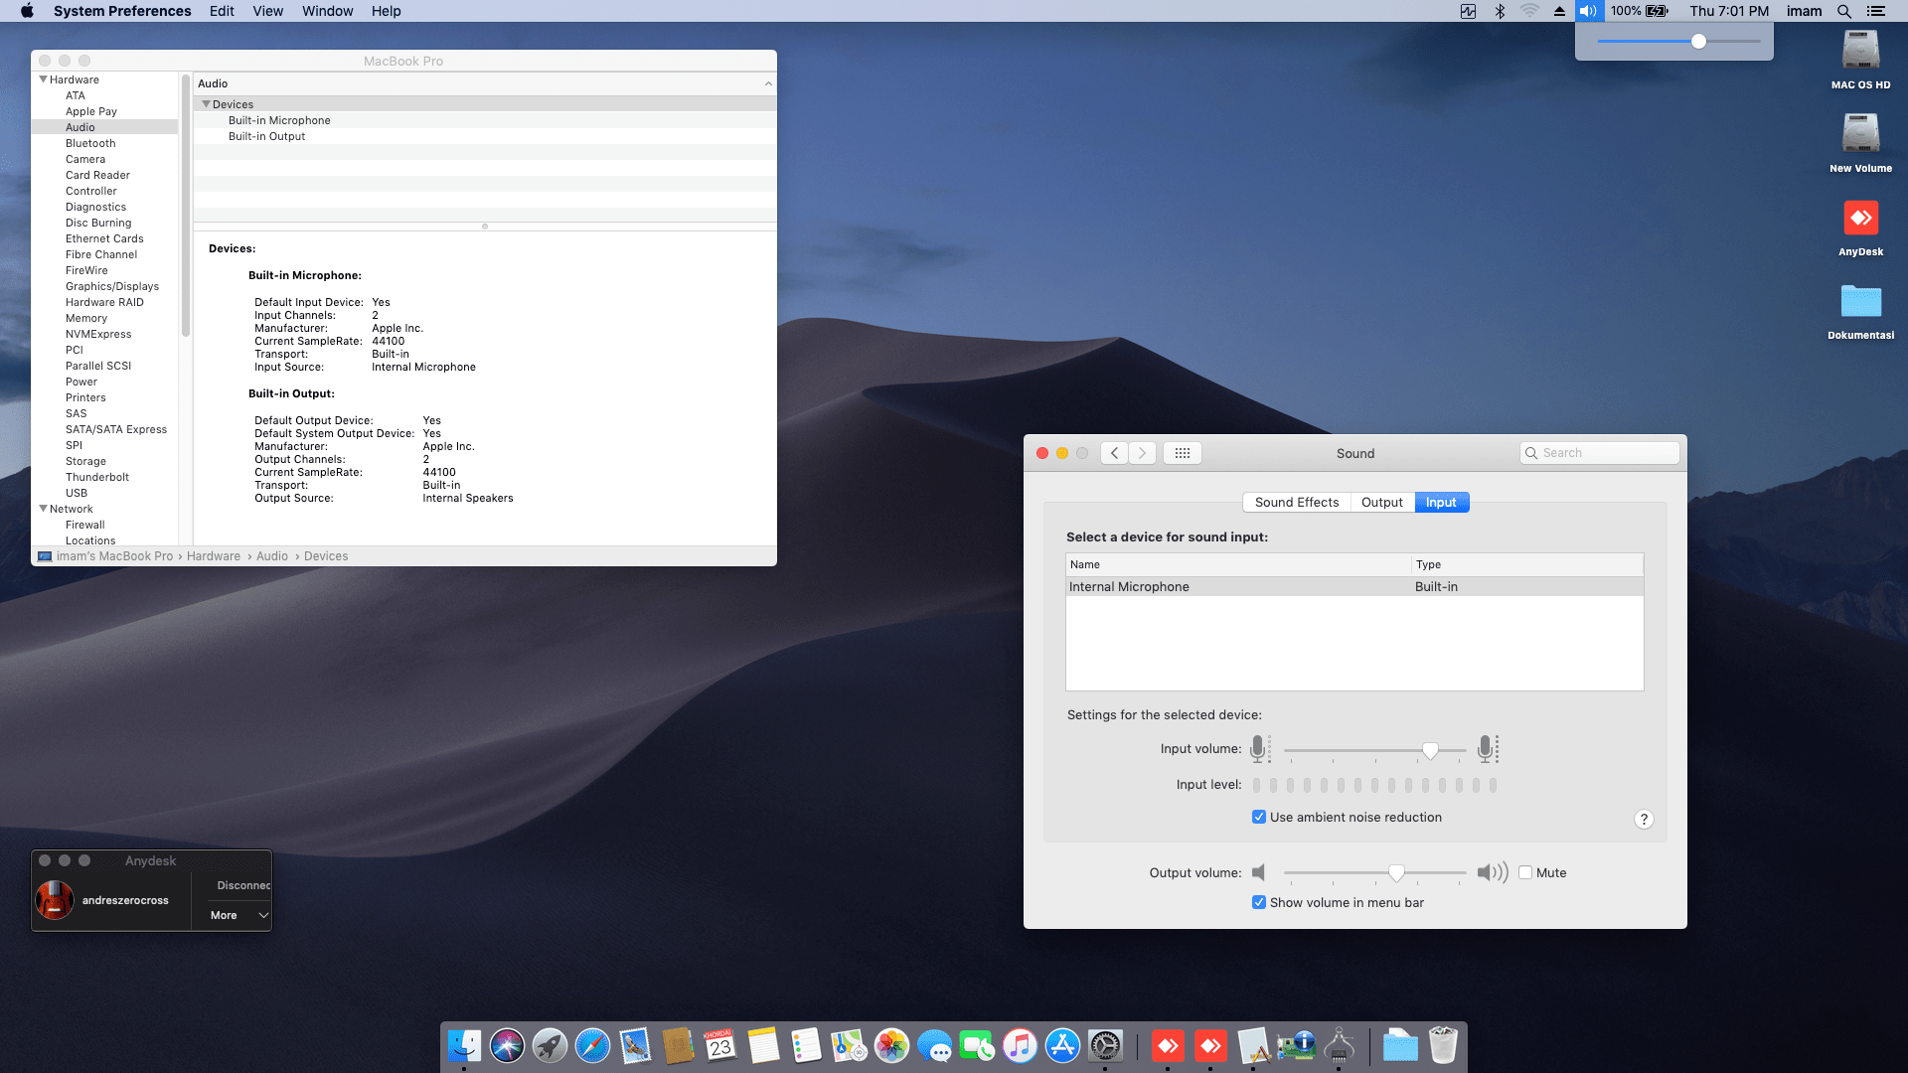Open Finder from the Dock

pyautogui.click(x=464, y=1045)
